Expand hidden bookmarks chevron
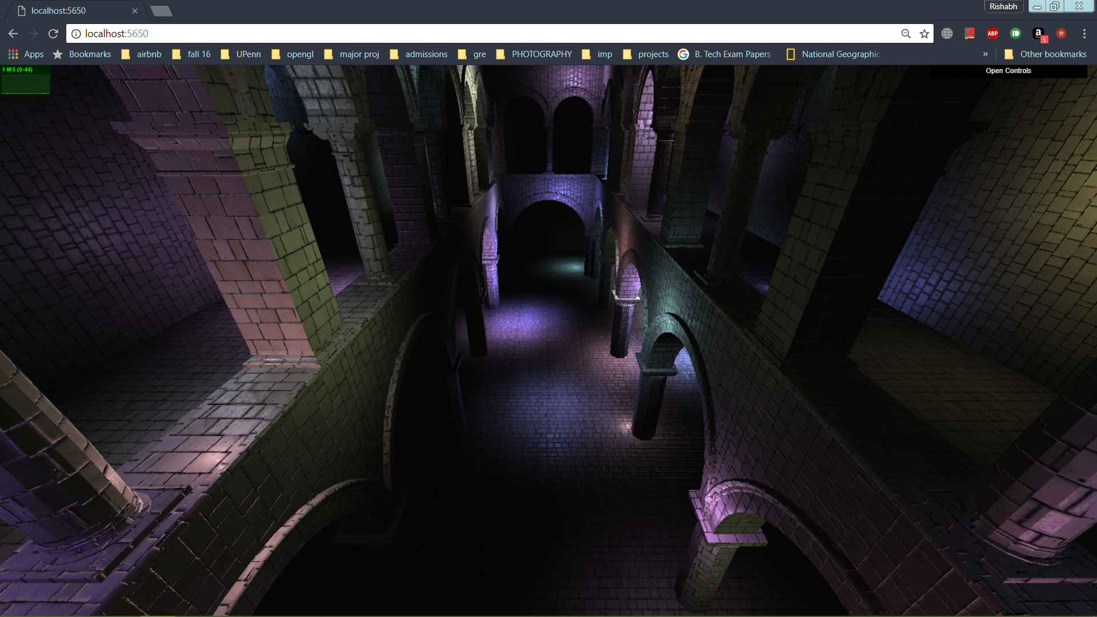 pyautogui.click(x=985, y=54)
